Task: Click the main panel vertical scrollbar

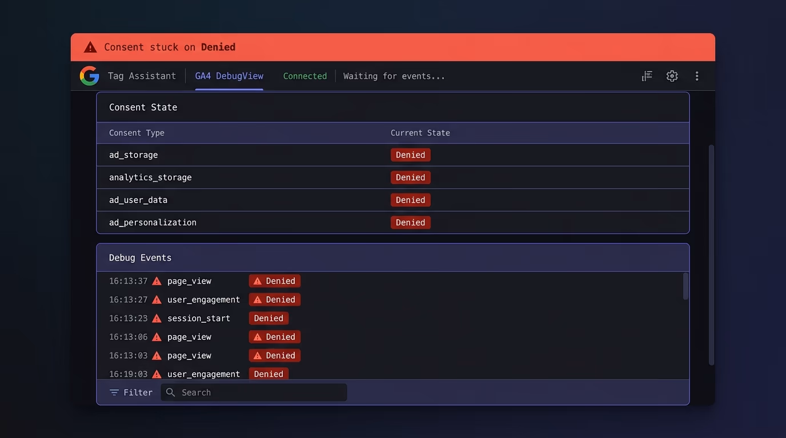Action: click(711, 254)
